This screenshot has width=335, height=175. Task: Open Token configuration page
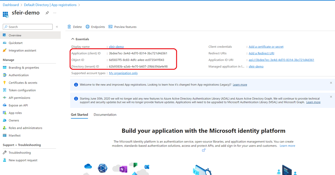click(22, 90)
